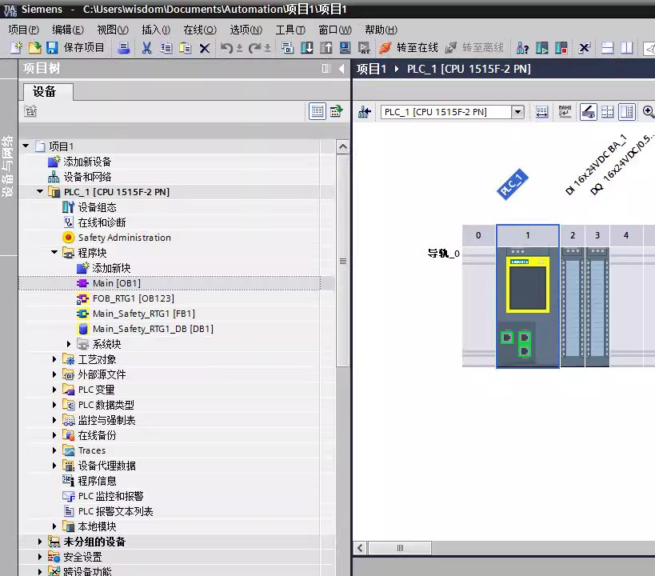Image resolution: width=655 pixels, height=576 pixels.
Task: Click the split editor horizontally icon
Action: click(x=607, y=48)
